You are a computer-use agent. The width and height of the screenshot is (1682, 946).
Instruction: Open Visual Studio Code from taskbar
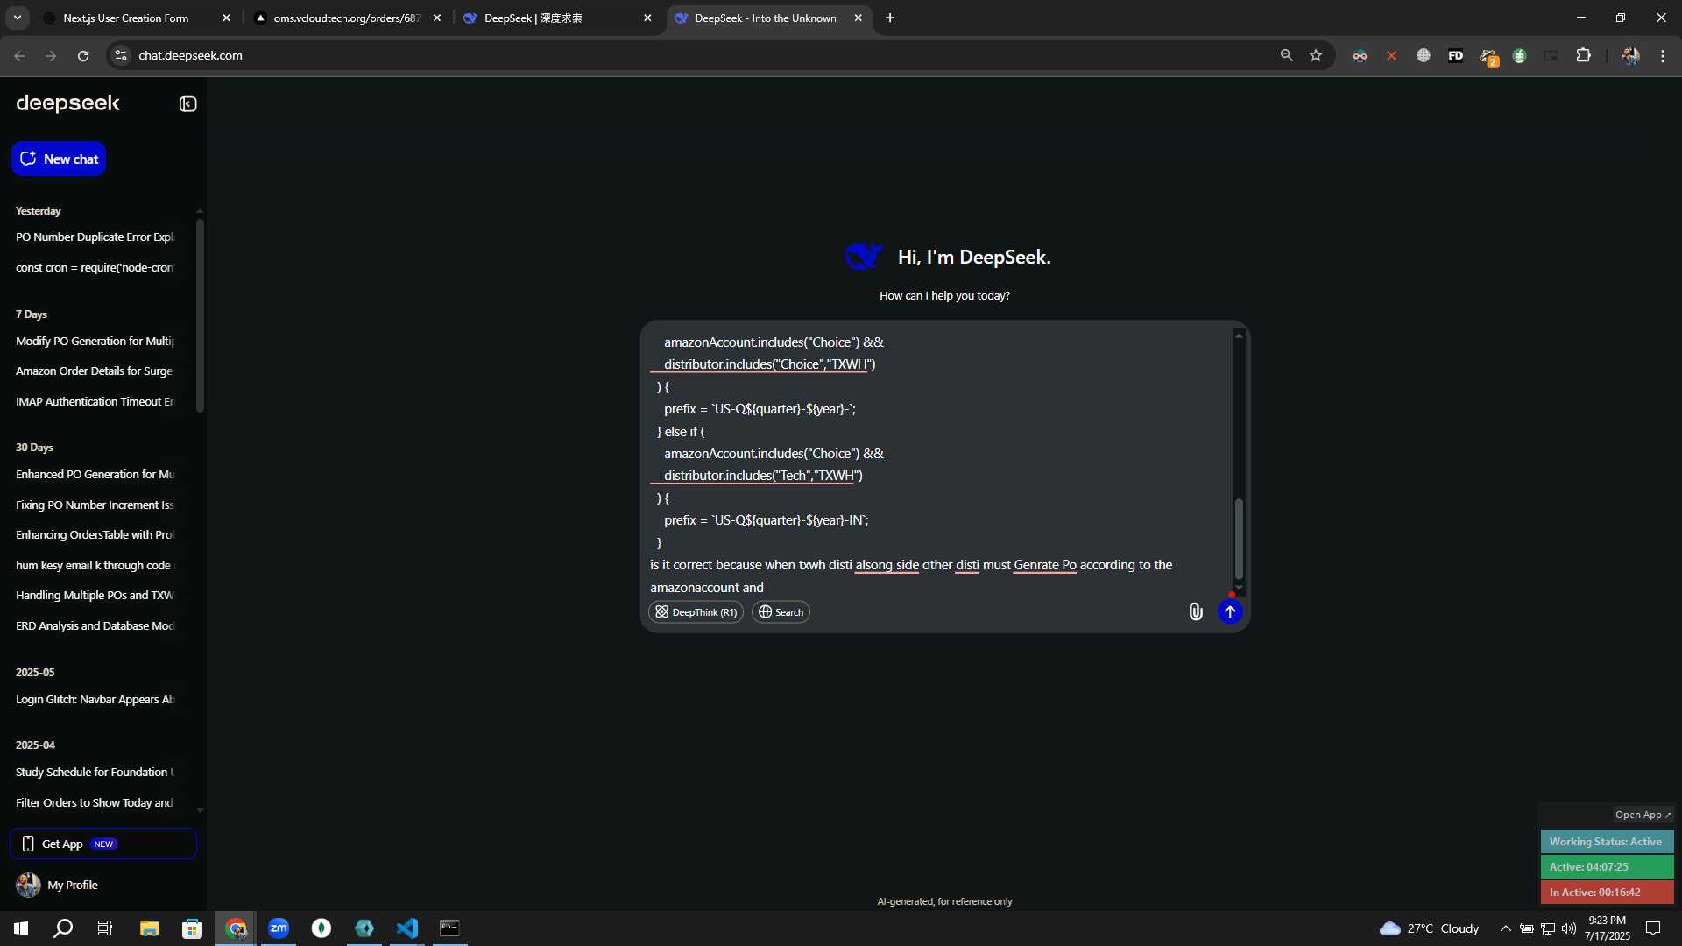(407, 928)
